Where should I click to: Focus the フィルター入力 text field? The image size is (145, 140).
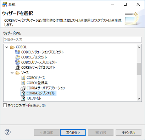pyautogui.click(x=72, y=40)
